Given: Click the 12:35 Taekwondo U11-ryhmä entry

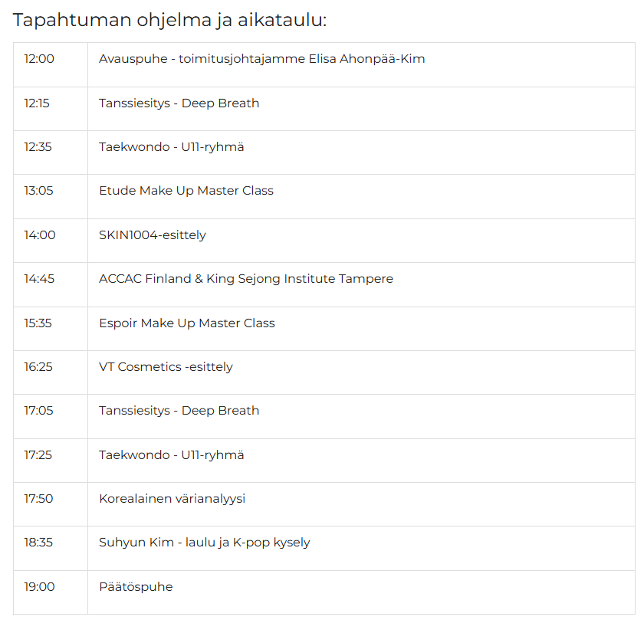Looking at the screenshot, I should [x=171, y=147].
